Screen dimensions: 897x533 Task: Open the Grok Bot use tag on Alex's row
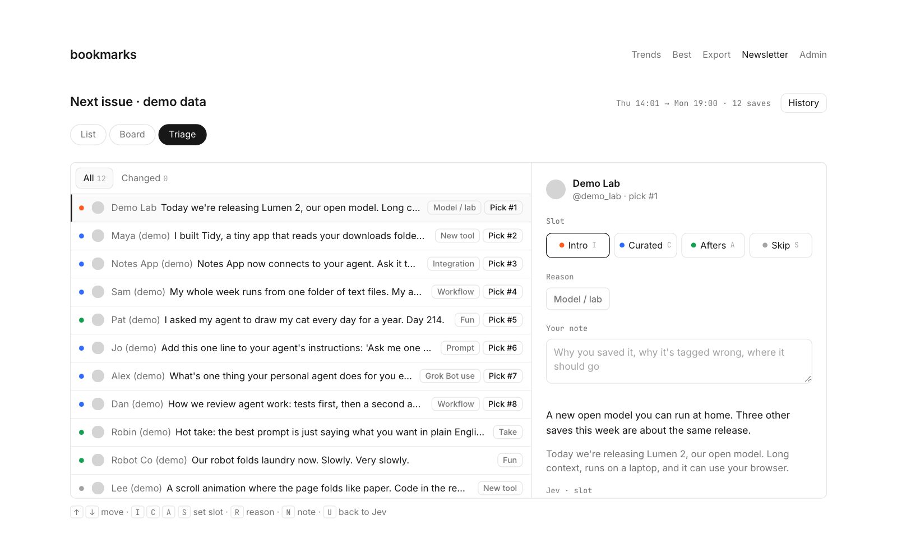450,376
